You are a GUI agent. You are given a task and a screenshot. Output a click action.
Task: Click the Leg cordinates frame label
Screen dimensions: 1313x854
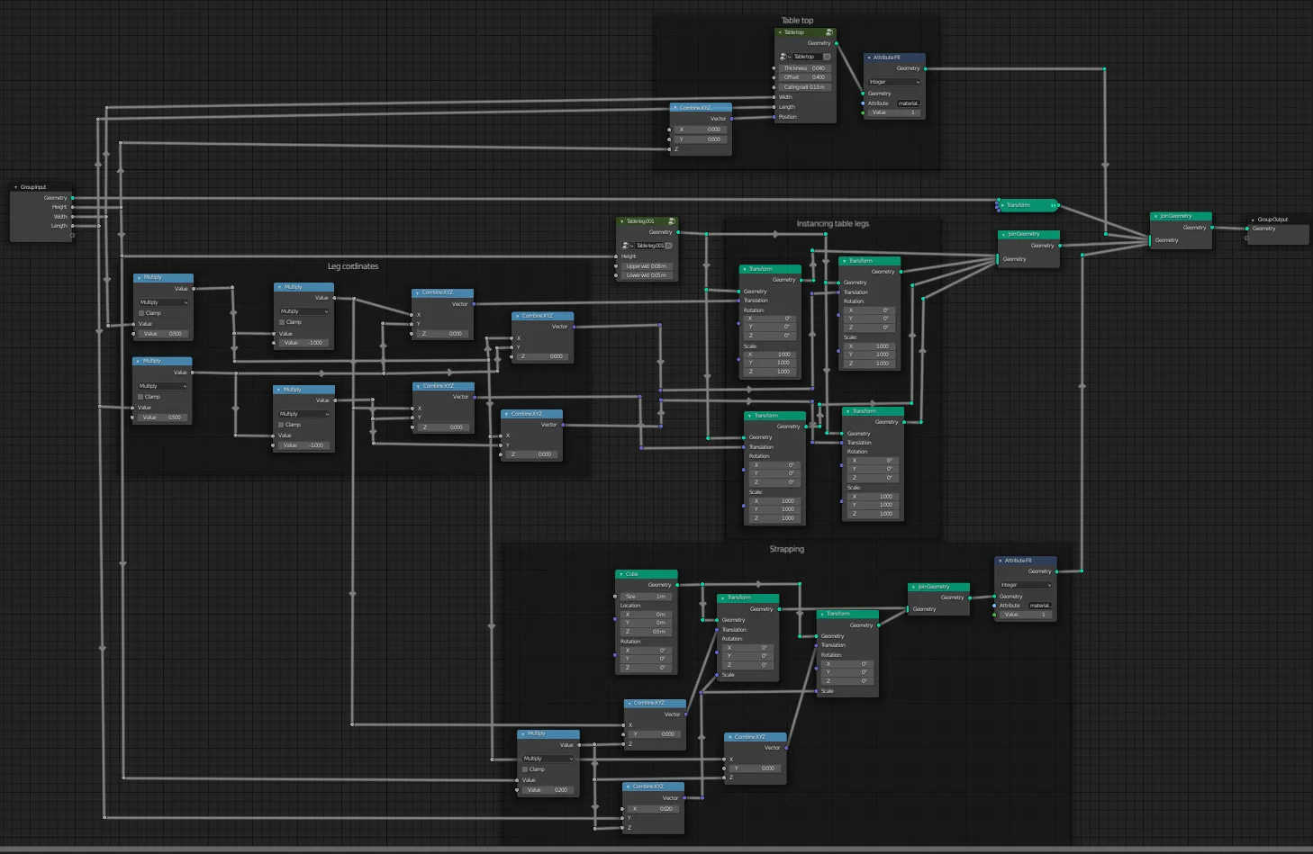click(x=353, y=266)
